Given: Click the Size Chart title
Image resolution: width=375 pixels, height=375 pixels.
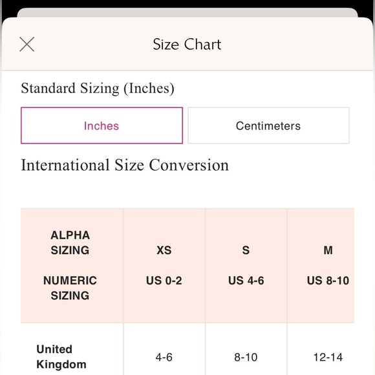Looking at the screenshot, I should point(187,44).
